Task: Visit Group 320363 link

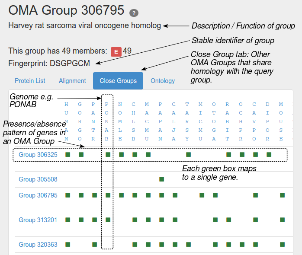Action: point(38,245)
